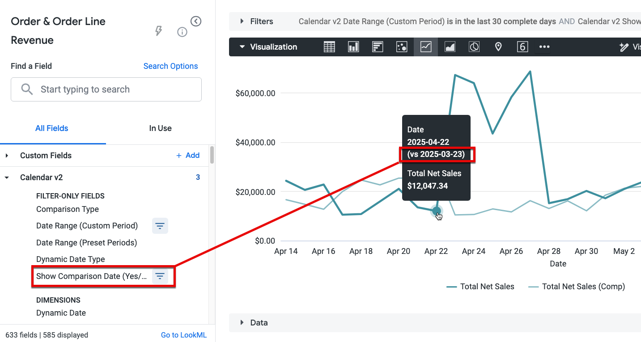641x342 pixels.
Task: Switch to the In Use tab
Action: click(160, 128)
